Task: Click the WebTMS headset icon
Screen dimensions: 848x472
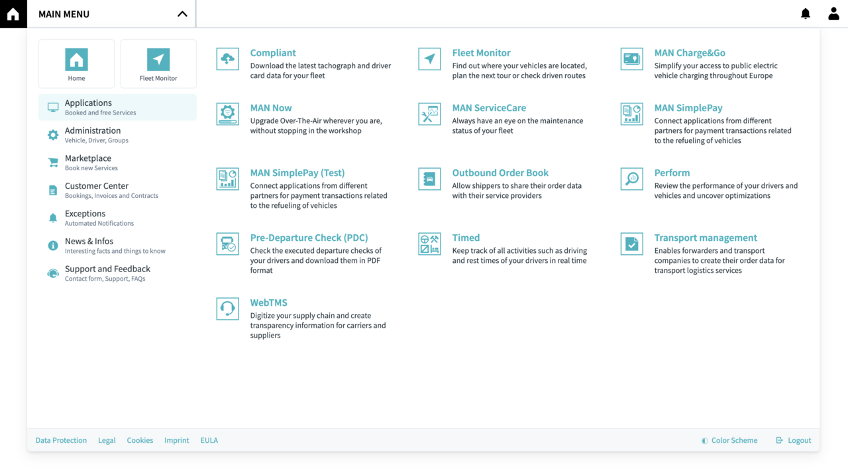Action: (227, 308)
